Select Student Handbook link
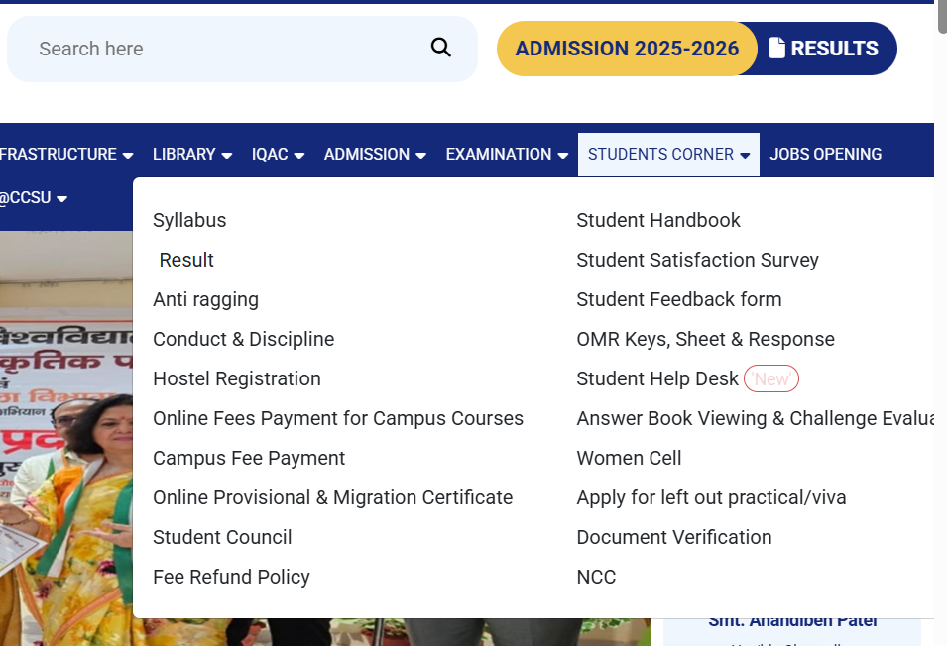The height and width of the screenshot is (646, 947). pos(658,220)
